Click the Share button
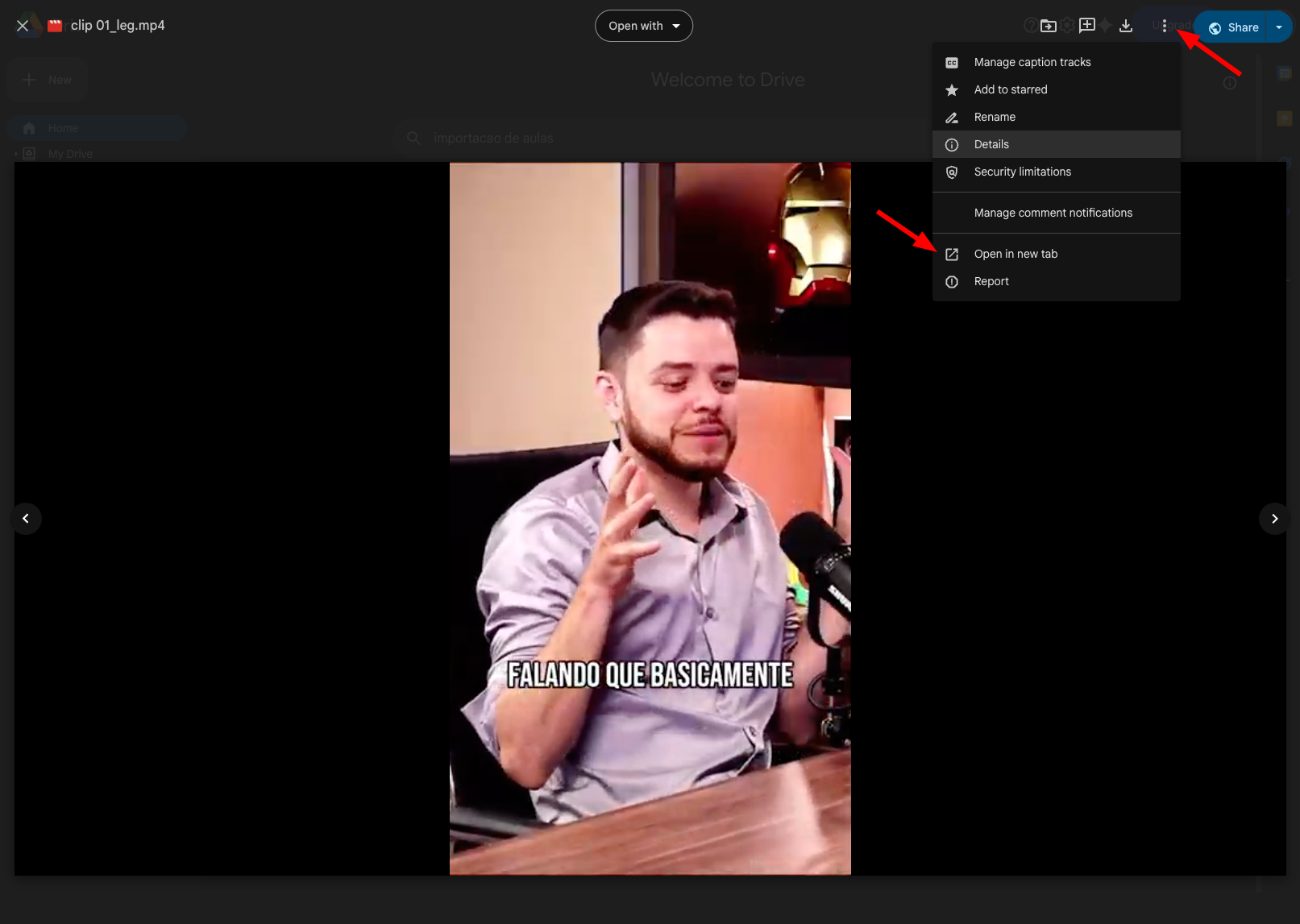 (1233, 27)
